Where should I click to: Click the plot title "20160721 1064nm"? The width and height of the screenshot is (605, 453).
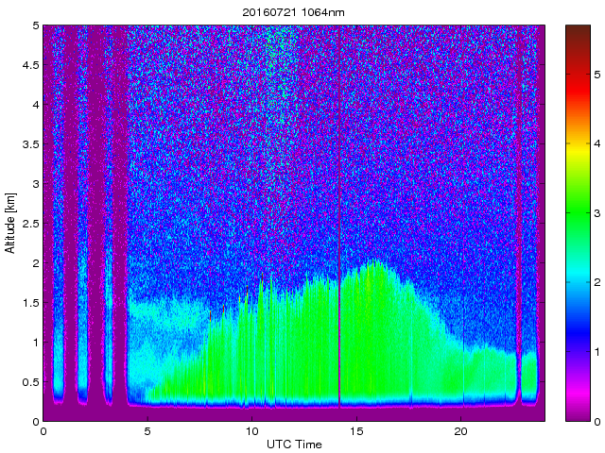coord(294,11)
